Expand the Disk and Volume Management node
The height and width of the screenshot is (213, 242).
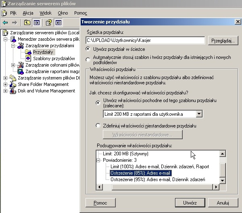[5, 91]
